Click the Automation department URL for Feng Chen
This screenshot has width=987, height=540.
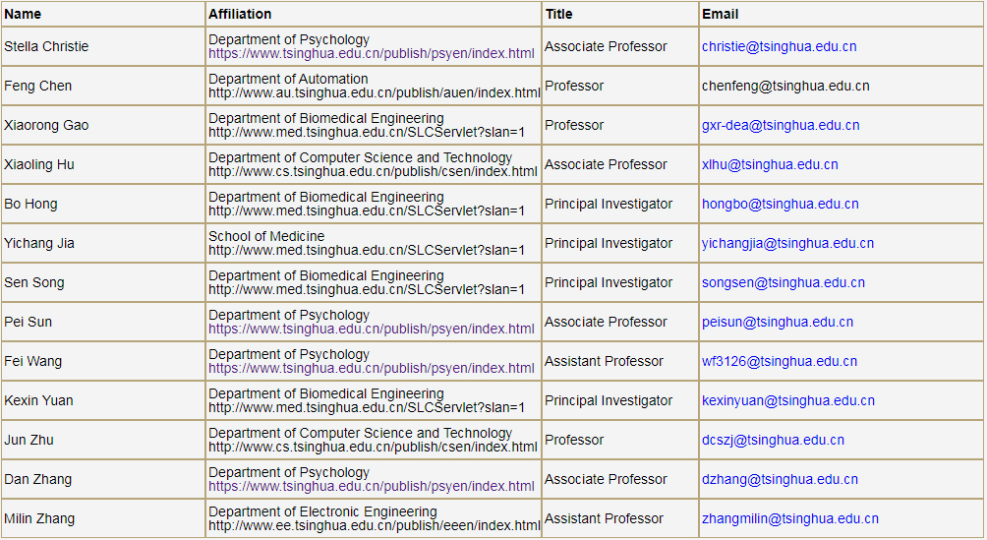(x=374, y=93)
